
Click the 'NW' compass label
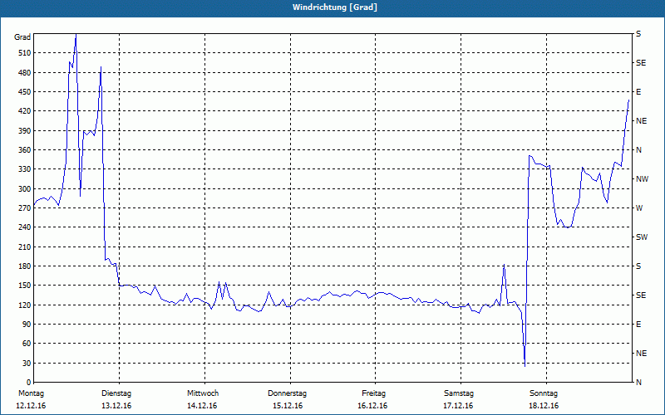(642, 179)
